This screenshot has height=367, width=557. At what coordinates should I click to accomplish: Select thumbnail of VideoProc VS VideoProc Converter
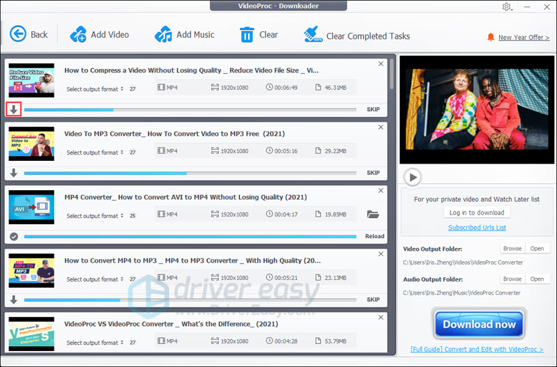coord(31,334)
